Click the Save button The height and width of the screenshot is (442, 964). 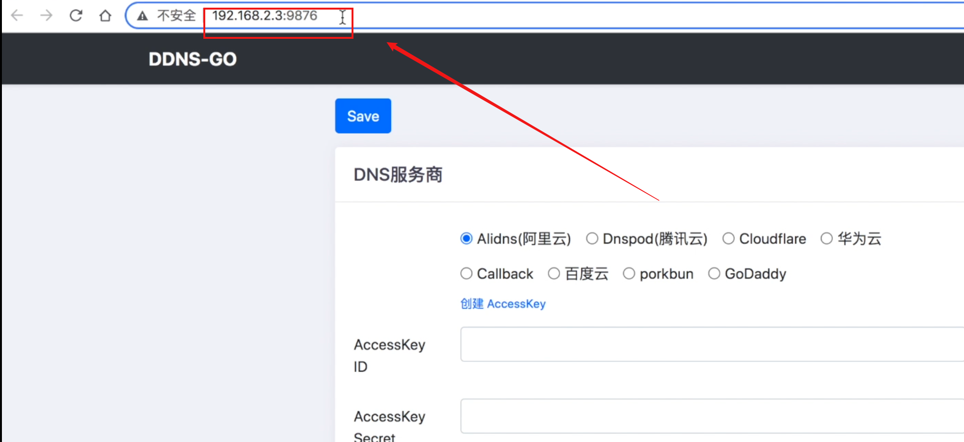coord(363,116)
